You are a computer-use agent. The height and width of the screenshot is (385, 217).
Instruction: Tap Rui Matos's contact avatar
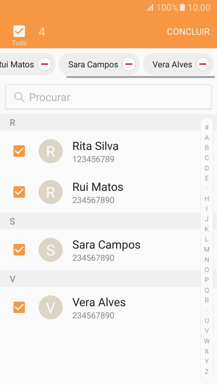point(51,192)
